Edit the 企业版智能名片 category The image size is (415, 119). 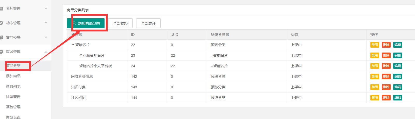click(397, 55)
